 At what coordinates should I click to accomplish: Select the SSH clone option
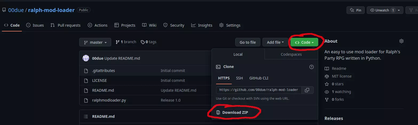[240, 78]
